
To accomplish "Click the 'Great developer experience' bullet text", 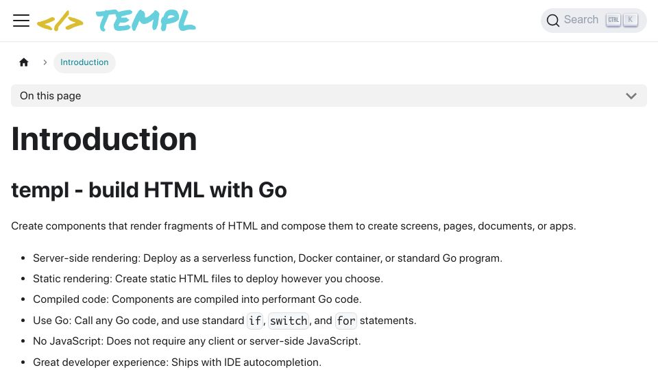I will [x=177, y=362].
